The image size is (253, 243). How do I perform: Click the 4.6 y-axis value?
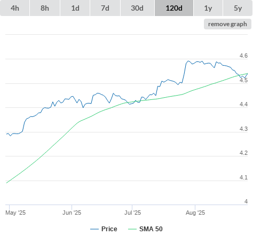pyautogui.click(x=243, y=56)
